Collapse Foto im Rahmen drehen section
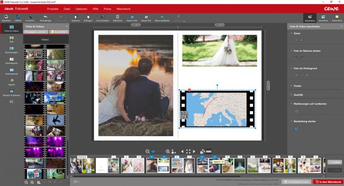 click(x=291, y=51)
